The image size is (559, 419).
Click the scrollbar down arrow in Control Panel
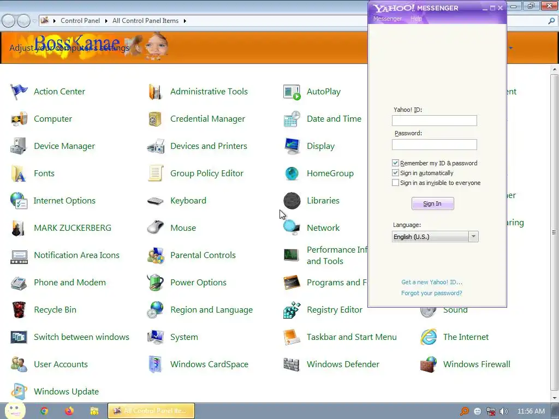pos(554,398)
